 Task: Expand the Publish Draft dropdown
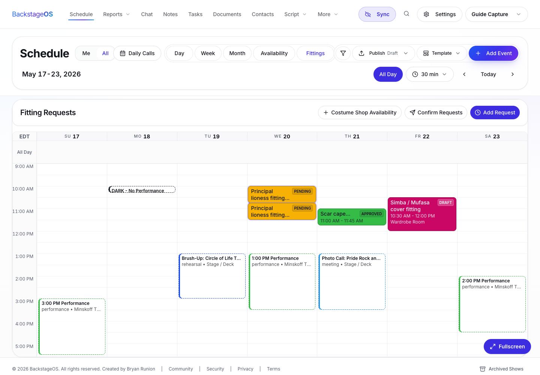point(384,53)
